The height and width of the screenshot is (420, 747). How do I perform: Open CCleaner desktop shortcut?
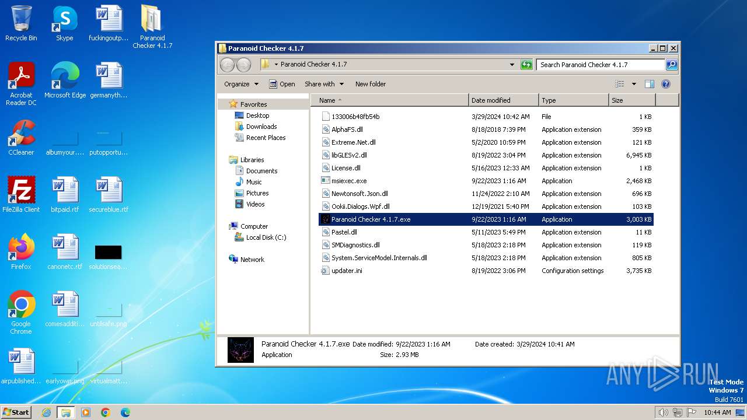(x=21, y=138)
